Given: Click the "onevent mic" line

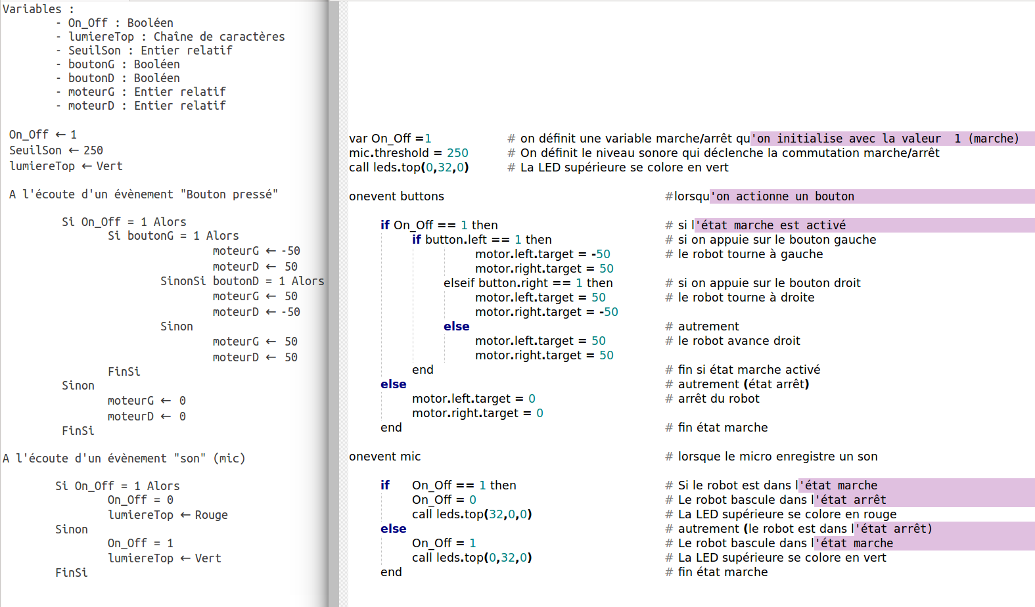Looking at the screenshot, I should [x=384, y=457].
